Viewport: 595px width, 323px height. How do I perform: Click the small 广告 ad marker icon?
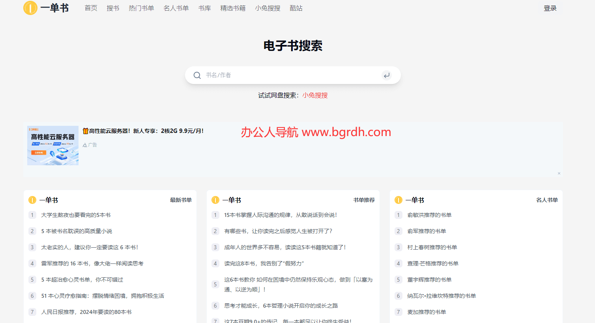pyautogui.click(x=85, y=145)
